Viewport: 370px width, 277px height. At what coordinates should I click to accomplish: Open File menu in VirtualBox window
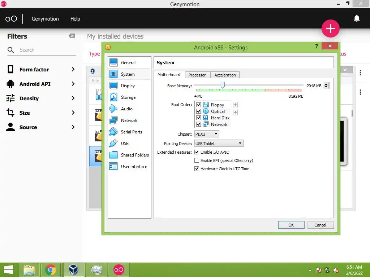point(95,80)
